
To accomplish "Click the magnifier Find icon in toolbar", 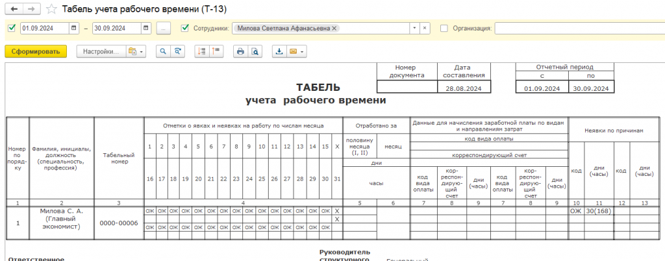I will pos(163,52).
